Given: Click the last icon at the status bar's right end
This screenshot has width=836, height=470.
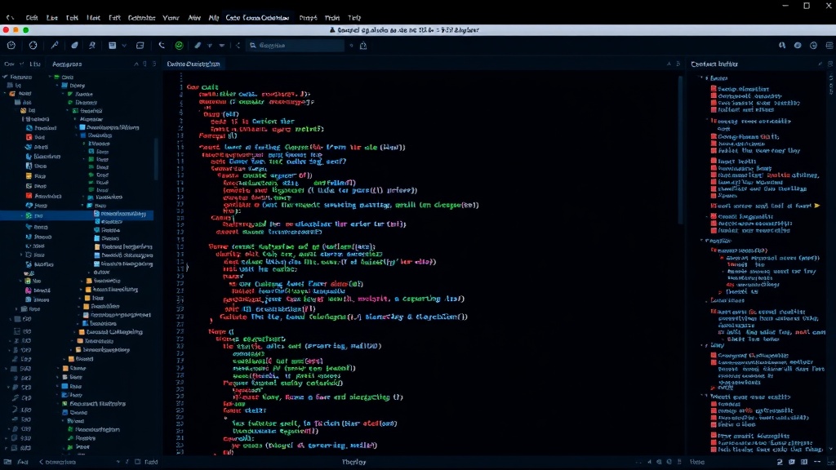Looking at the screenshot, I should pos(829,462).
